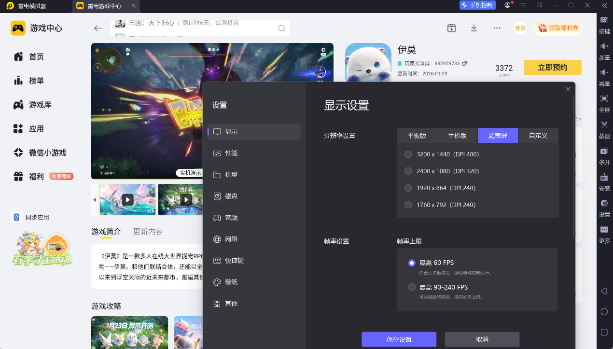The width and height of the screenshot is (613, 349).
Task: Click the 按键 keyboard mapping icon
Action: [x=604, y=20]
